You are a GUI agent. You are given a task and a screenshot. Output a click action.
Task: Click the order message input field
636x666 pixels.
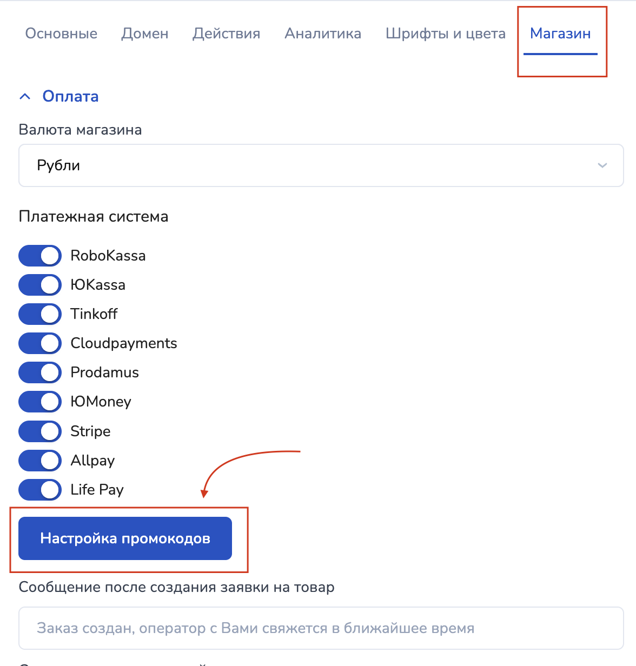click(321, 628)
